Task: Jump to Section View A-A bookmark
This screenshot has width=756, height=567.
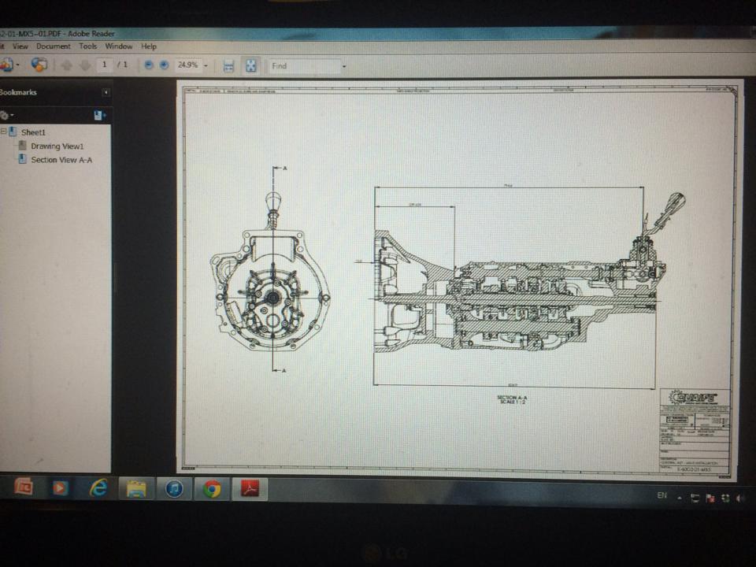Action: [x=61, y=160]
